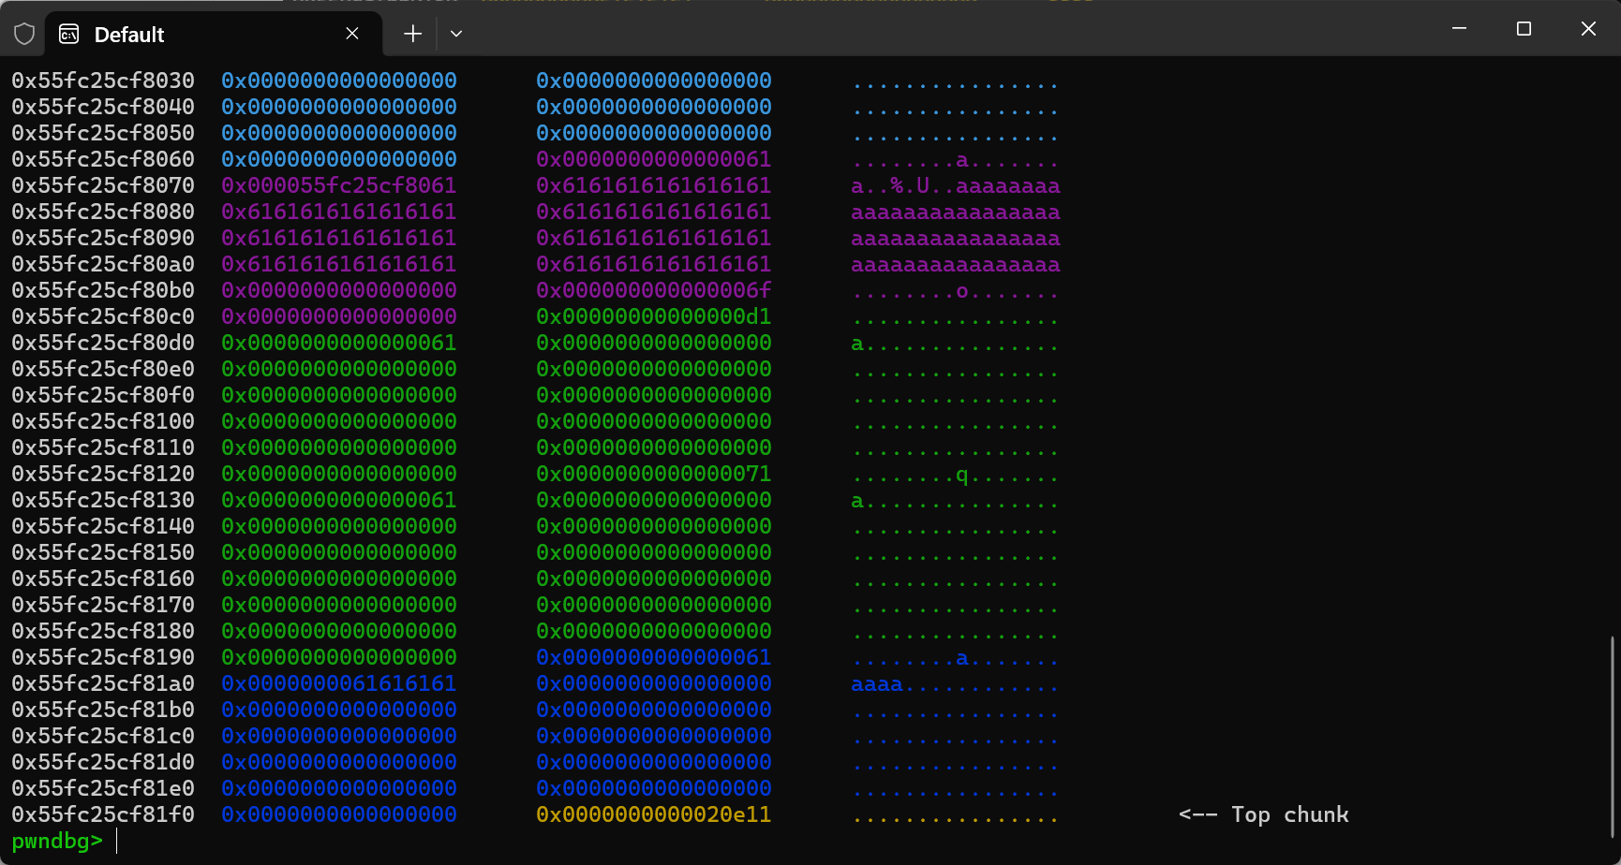Select address 0x55fc25cf8140
Viewport: 1621px width, 865px height.
[x=103, y=526]
